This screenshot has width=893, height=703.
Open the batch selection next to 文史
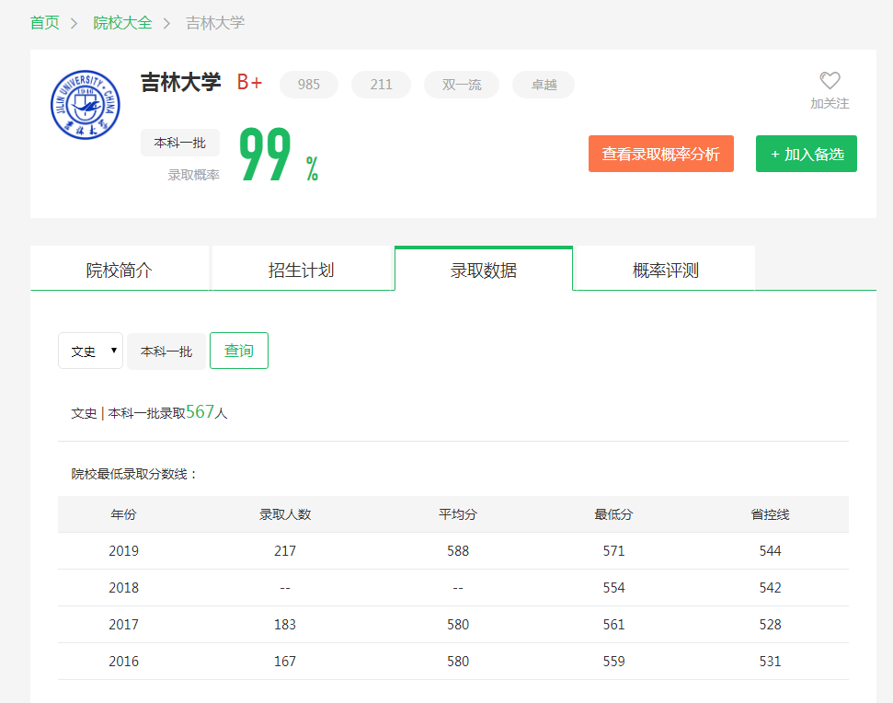tap(166, 351)
